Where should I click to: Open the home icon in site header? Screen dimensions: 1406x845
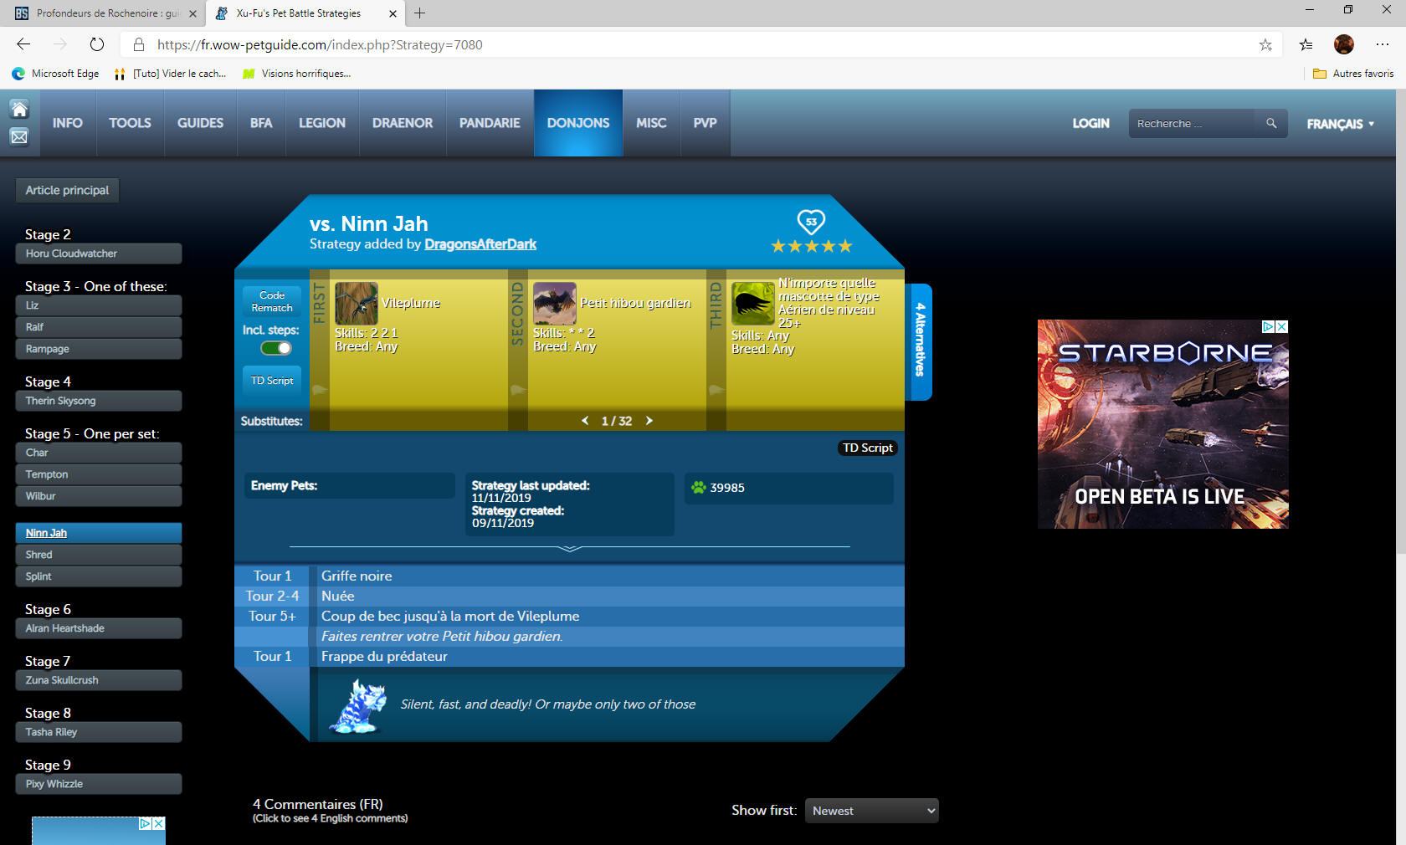pos(19,109)
